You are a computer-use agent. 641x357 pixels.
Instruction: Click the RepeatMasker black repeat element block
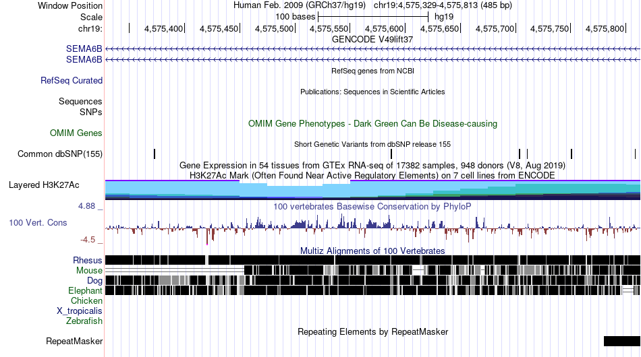click(x=622, y=341)
